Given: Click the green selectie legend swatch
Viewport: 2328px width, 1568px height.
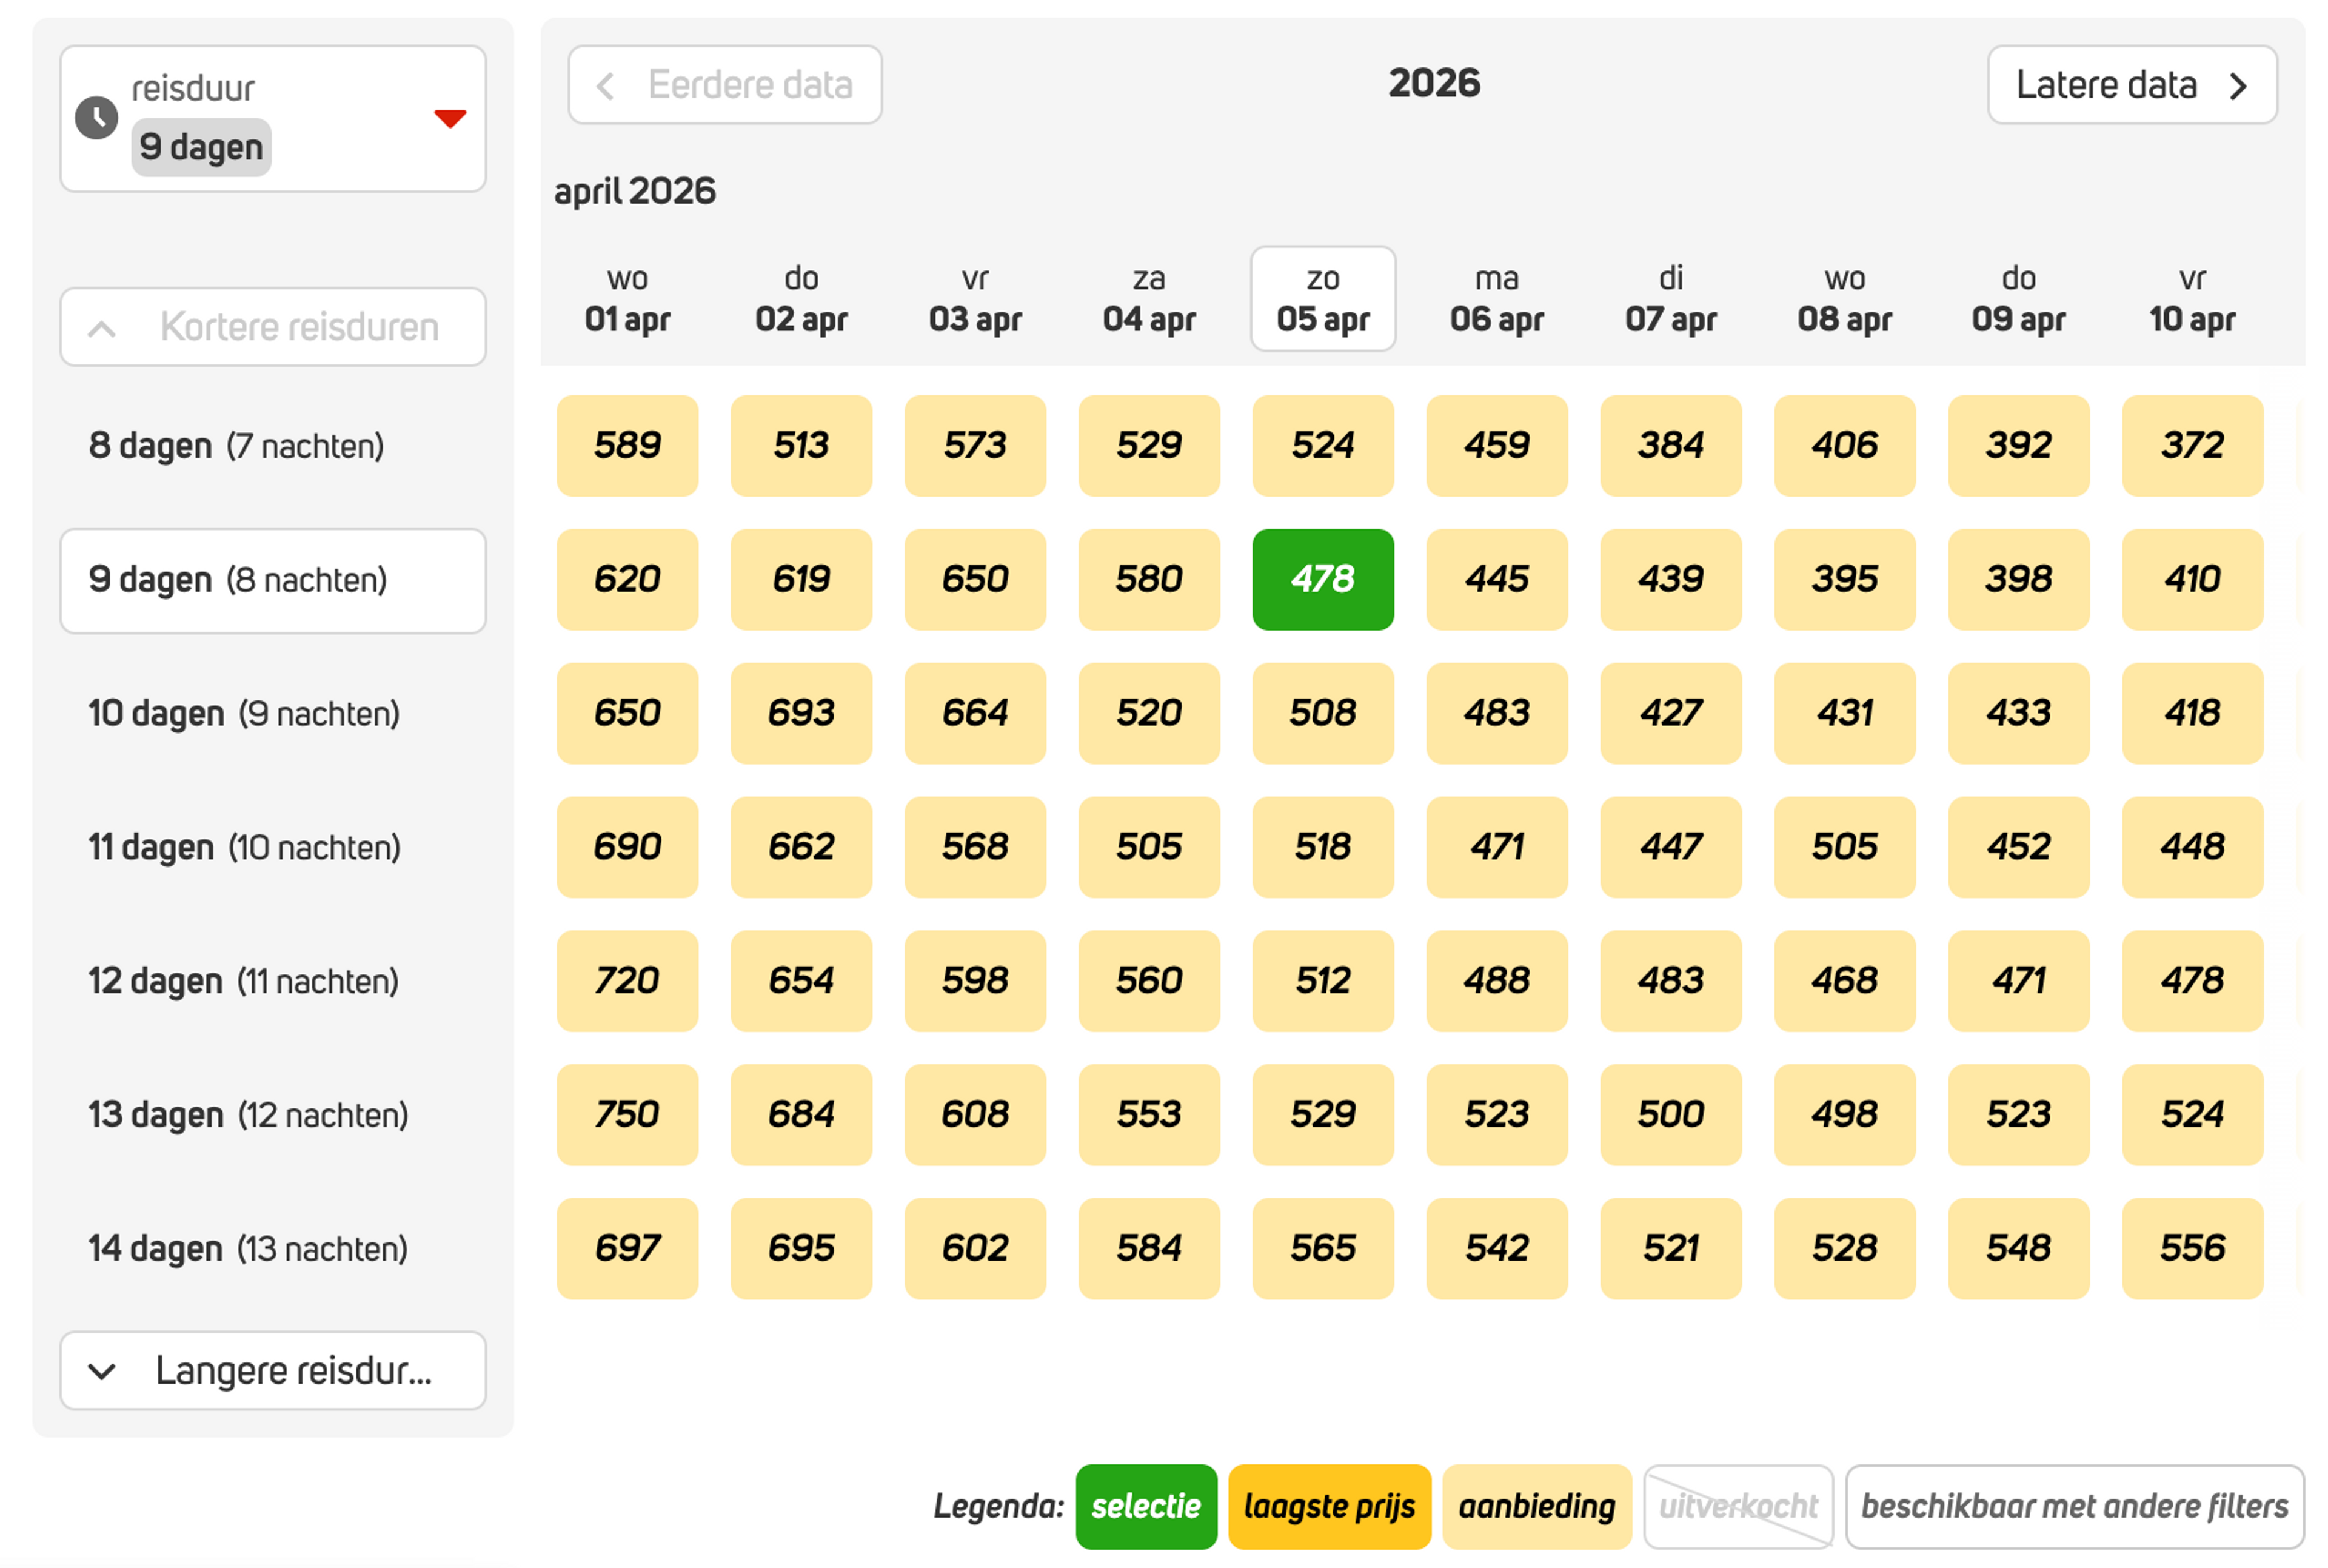Looking at the screenshot, I should (1145, 1507).
